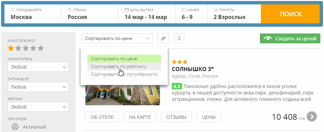Open the Рейтинг filter dropdown
The image size is (324, 132).
pyautogui.click(x=38, y=107)
